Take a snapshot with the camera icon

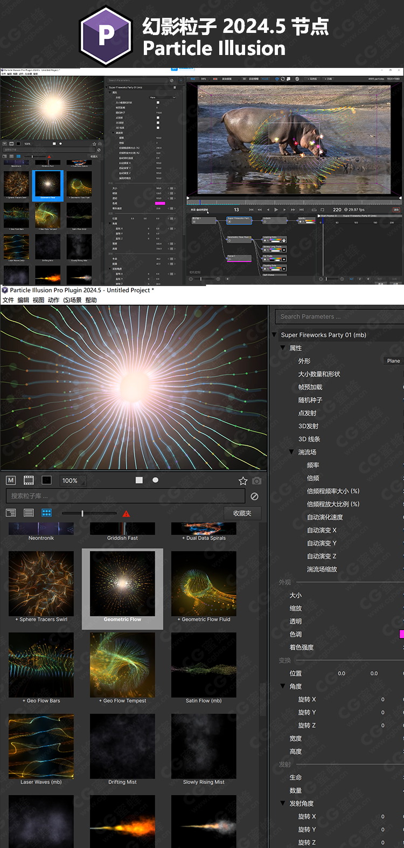257,480
